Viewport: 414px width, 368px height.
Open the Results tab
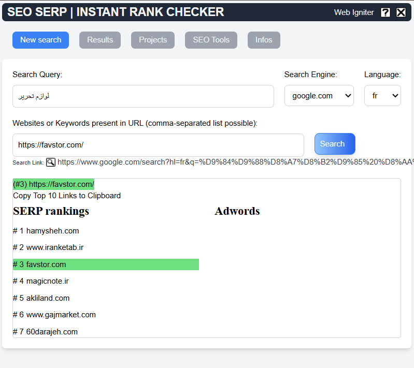(x=100, y=40)
